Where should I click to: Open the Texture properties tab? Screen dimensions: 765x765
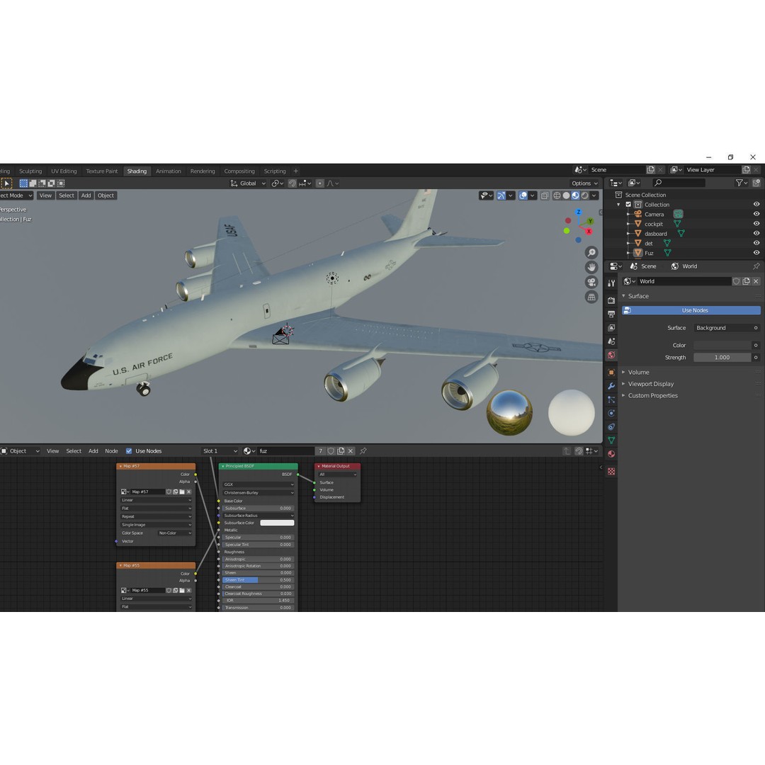tap(611, 471)
